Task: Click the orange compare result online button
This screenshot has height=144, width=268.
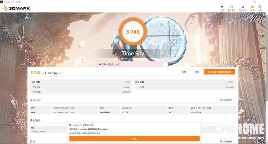Action: click(220, 72)
